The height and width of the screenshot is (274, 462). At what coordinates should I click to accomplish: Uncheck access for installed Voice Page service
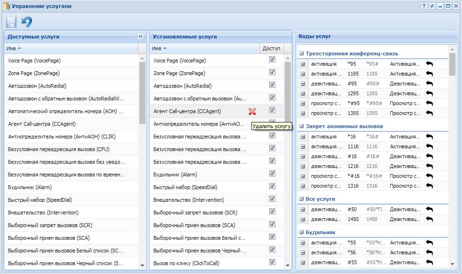(x=272, y=60)
